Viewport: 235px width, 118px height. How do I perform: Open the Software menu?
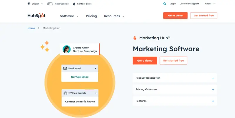[x=69, y=16]
